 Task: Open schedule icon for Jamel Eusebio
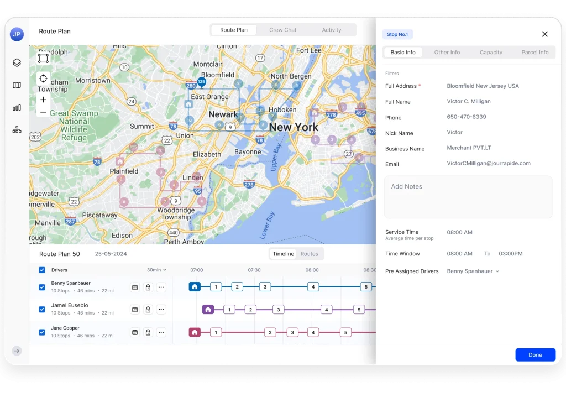pyautogui.click(x=135, y=310)
